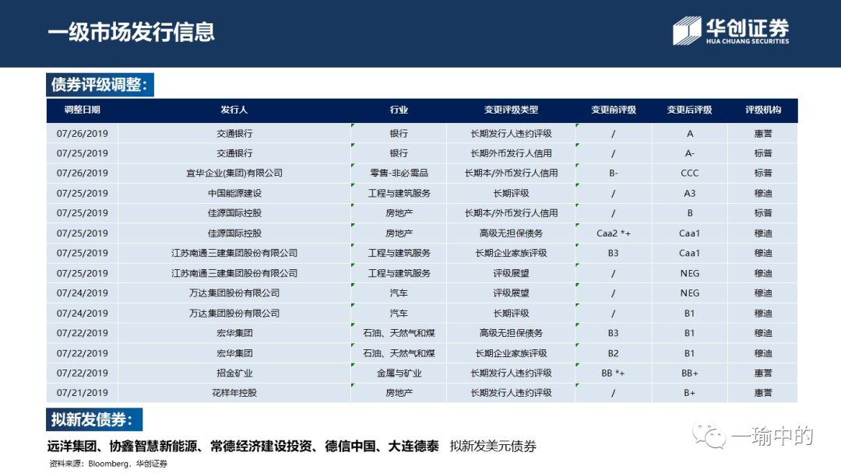The image size is (841, 473).
Task: Select the BB *+ prior rating cell
Action: point(613,373)
